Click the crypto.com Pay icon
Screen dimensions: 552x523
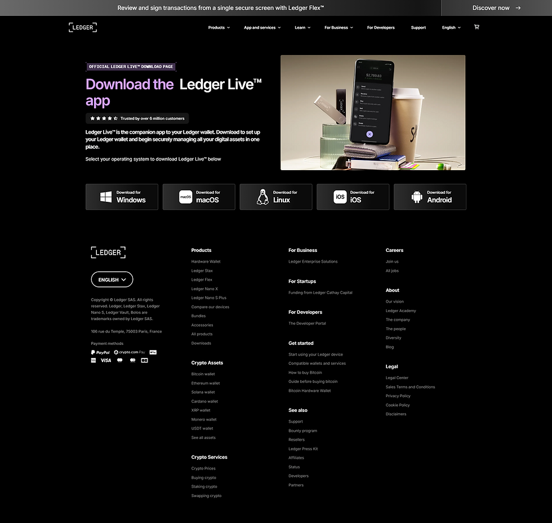pyautogui.click(x=130, y=352)
